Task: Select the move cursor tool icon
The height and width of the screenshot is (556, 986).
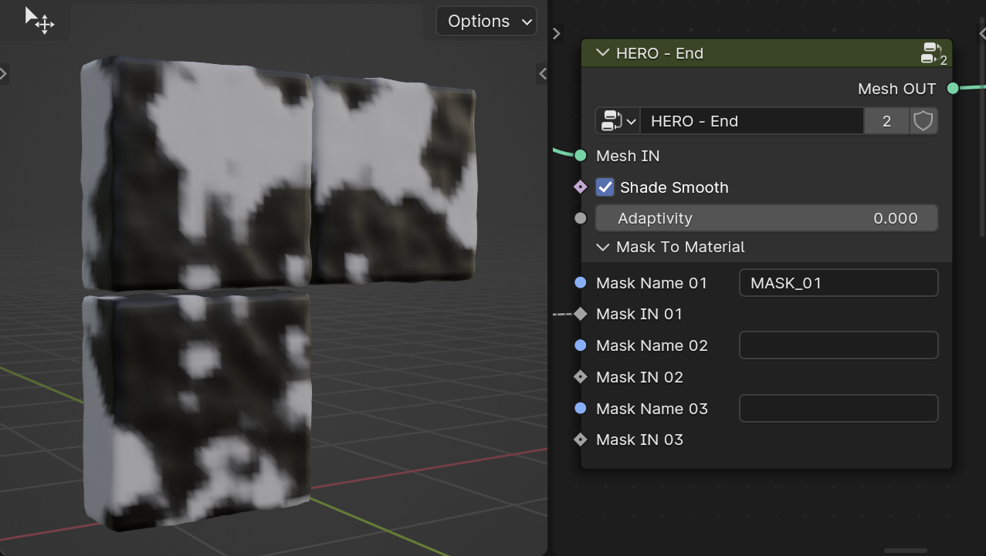Action: click(x=39, y=20)
